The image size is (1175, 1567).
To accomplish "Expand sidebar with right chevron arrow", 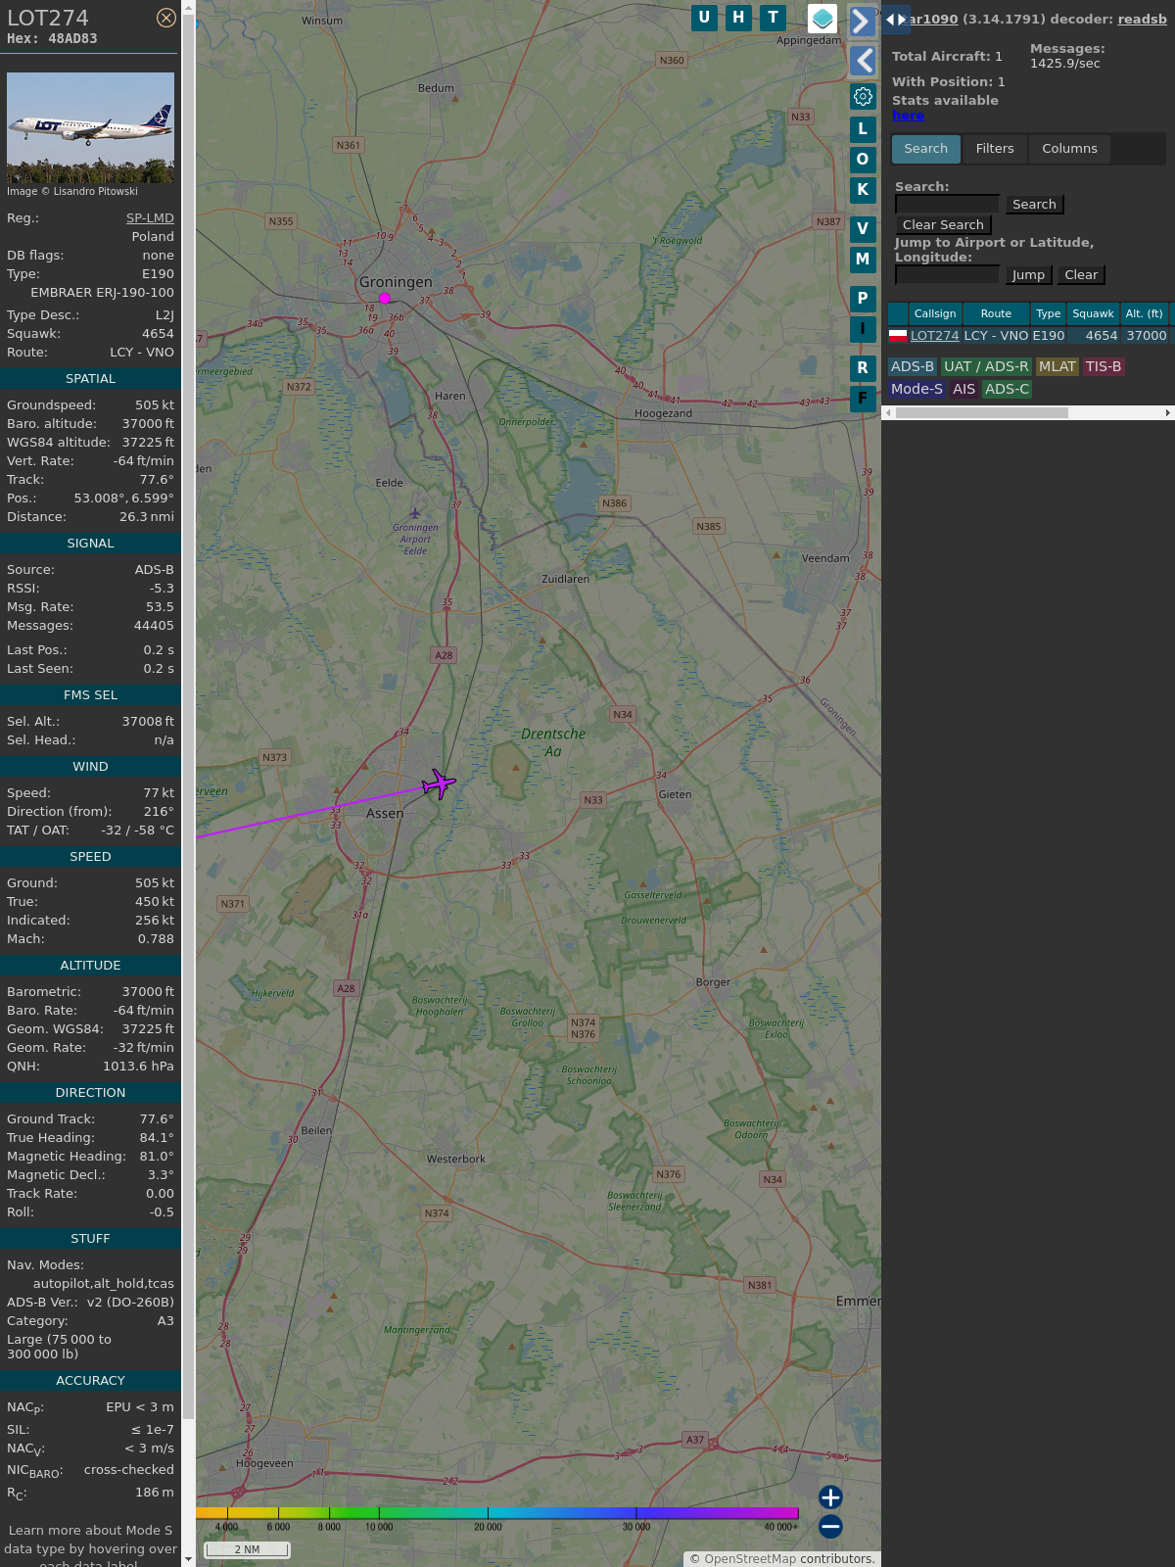I will coord(862,22).
